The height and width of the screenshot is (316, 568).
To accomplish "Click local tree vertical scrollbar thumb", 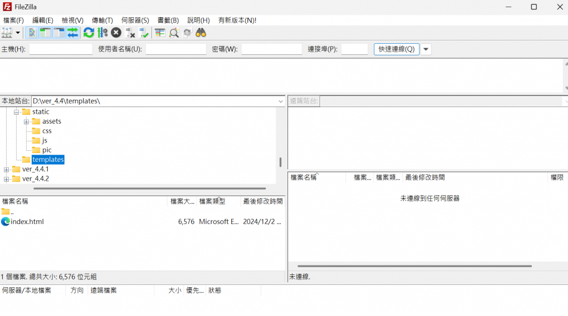I will 280,162.
